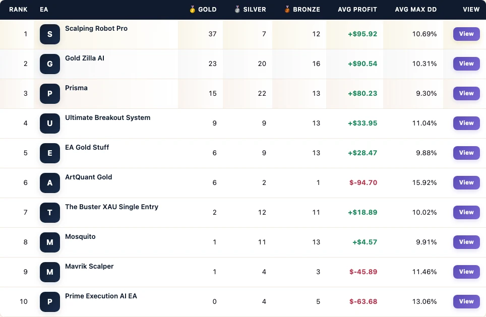The width and height of the screenshot is (486, 317).
Task: Click the G avatar for Gold Zilla AI
Action: (x=49, y=64)
